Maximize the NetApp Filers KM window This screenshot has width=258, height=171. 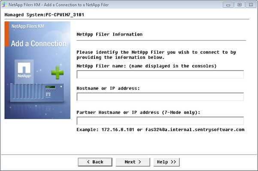pyautogui.click(x=240, y=5)
